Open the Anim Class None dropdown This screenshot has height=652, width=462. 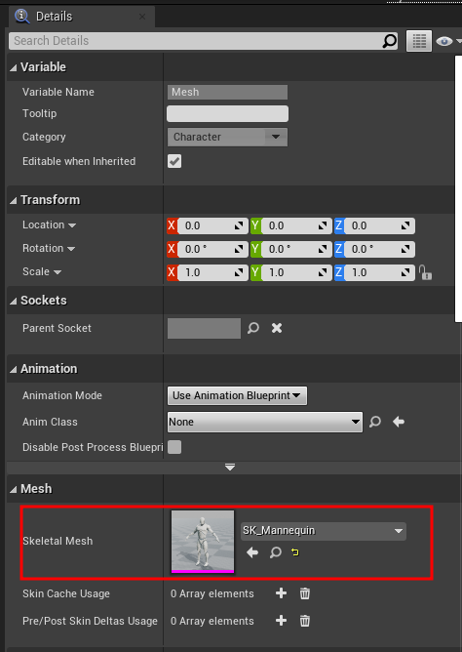[265, 422]
